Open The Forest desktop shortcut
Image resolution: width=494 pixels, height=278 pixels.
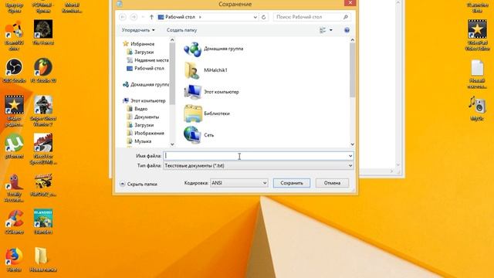pos(43,32)
